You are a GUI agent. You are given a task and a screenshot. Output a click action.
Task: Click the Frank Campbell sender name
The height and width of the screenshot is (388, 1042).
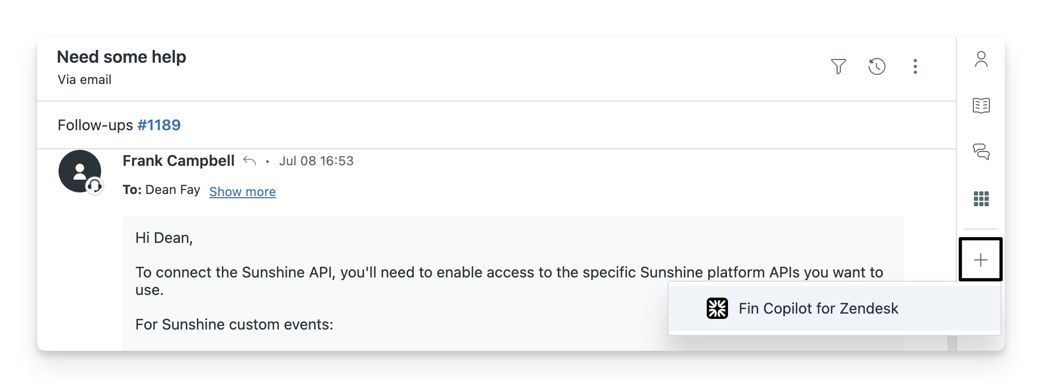point(178,161)
